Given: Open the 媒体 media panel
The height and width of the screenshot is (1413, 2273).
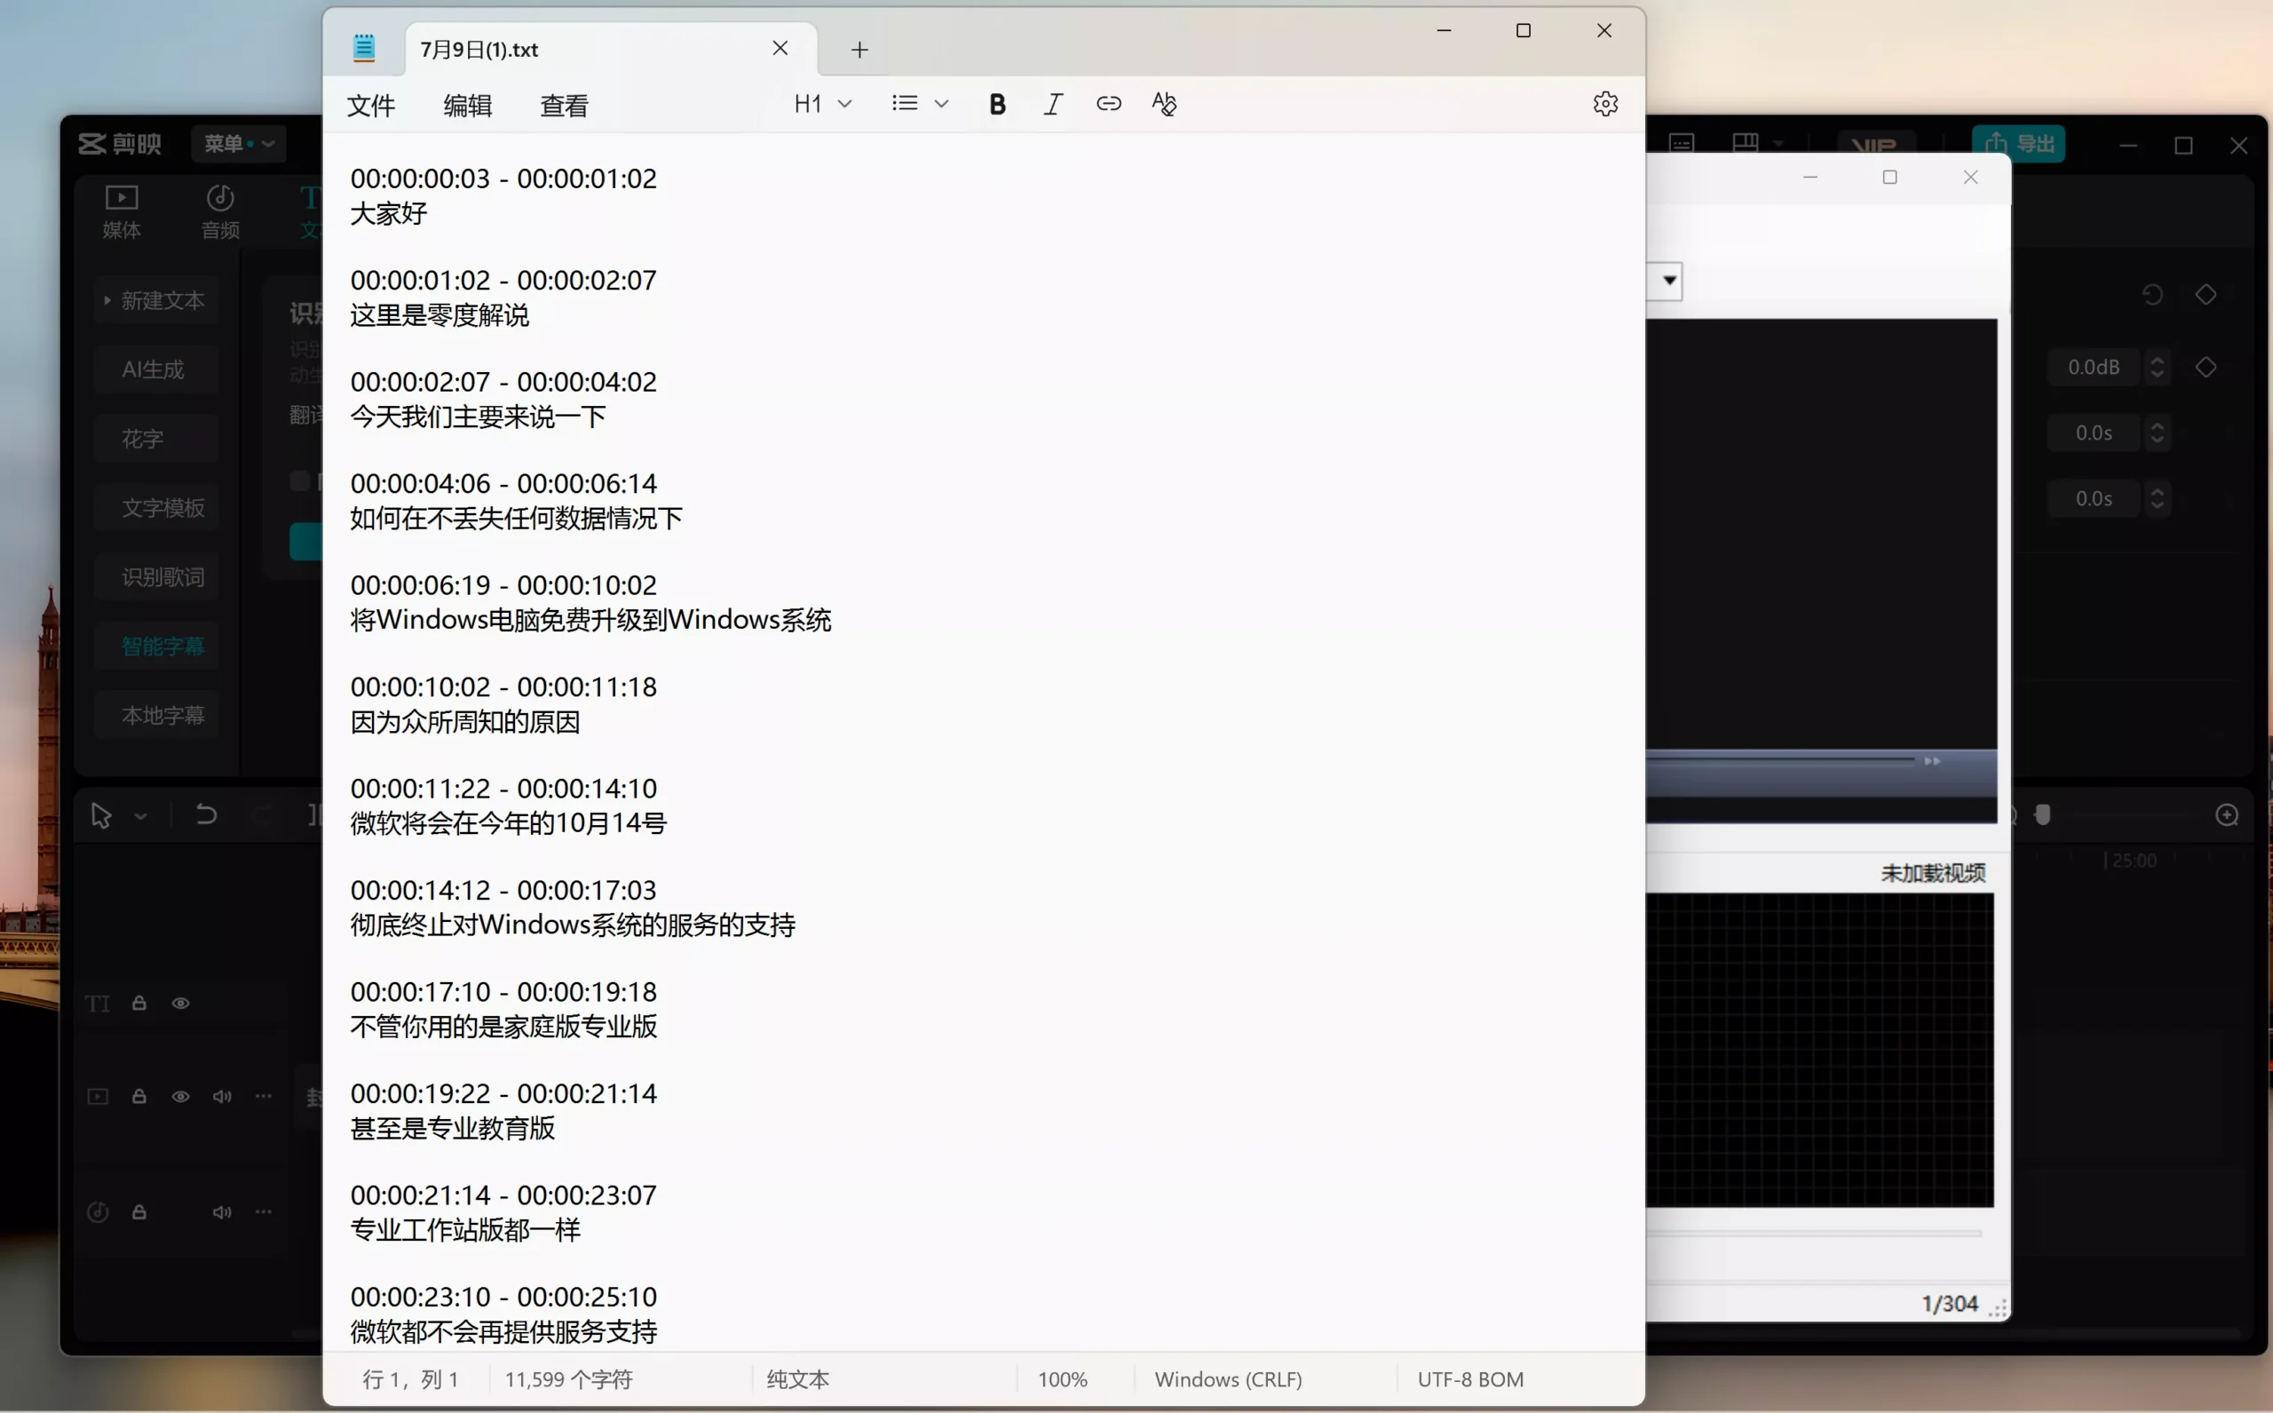Looking at the screenshot, I should coord(122,211).
